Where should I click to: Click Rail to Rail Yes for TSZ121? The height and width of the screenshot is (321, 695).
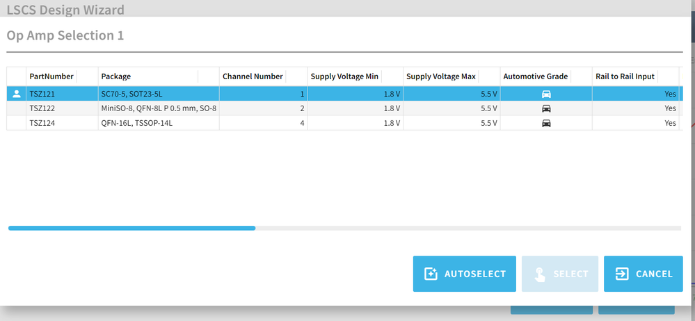(x=636, y=94)
